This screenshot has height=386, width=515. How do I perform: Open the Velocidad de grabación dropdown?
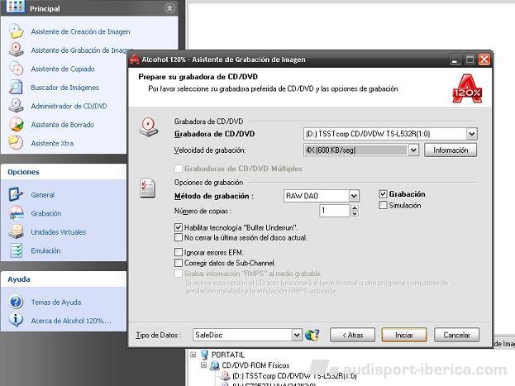[x=413, y=150]
